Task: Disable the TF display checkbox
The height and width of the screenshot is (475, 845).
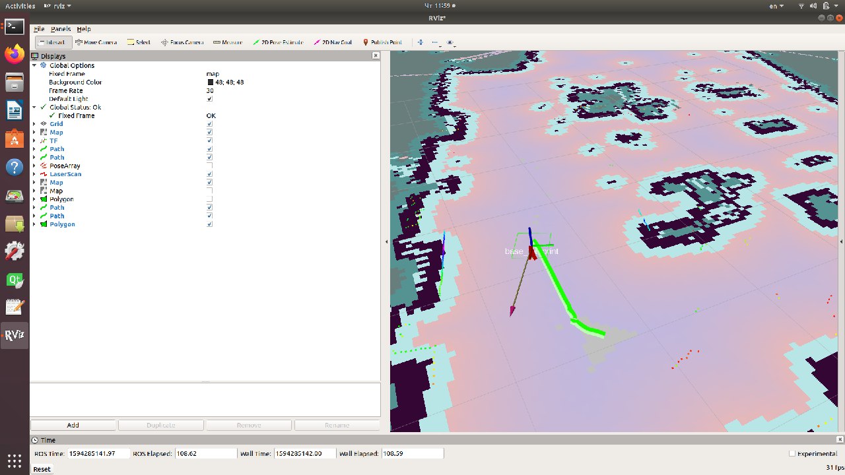Action: point(210,141)
